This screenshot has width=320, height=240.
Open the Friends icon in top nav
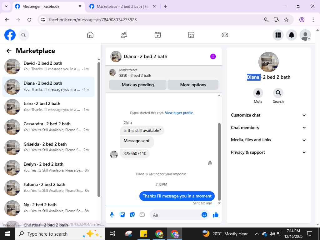(124, 35)
